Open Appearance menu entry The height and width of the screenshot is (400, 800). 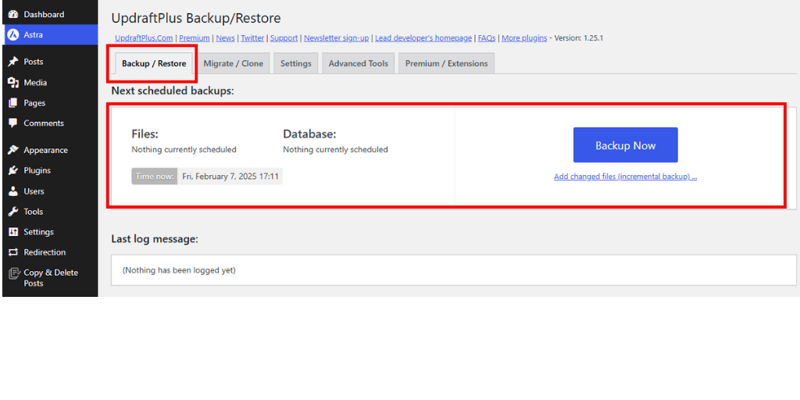tap(50, 150)
